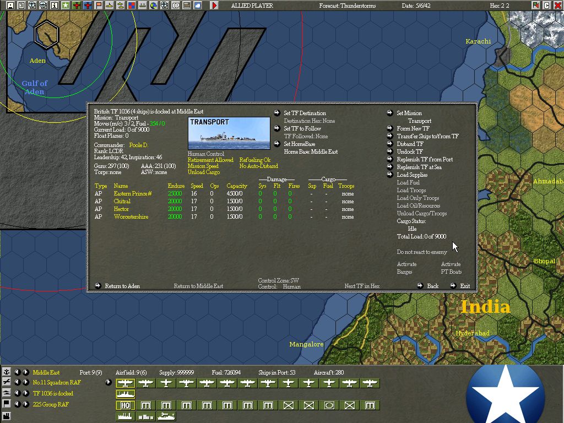Screen dimensions: 564x423
Task: Click Return to Aden
Action: [x=122, y=286]
